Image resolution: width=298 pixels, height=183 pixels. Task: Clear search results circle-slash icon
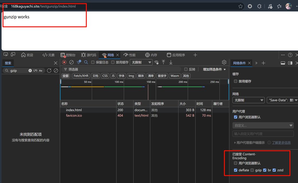tap(56, 71)
